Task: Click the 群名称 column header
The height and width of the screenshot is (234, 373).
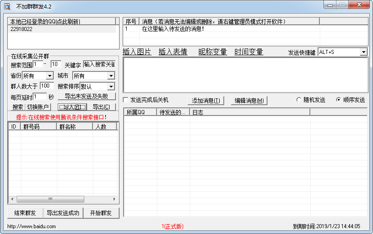Action: tap(75, 127)
